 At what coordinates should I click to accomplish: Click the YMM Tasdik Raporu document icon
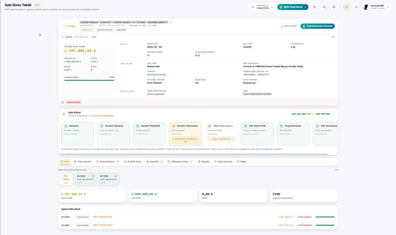209,126
